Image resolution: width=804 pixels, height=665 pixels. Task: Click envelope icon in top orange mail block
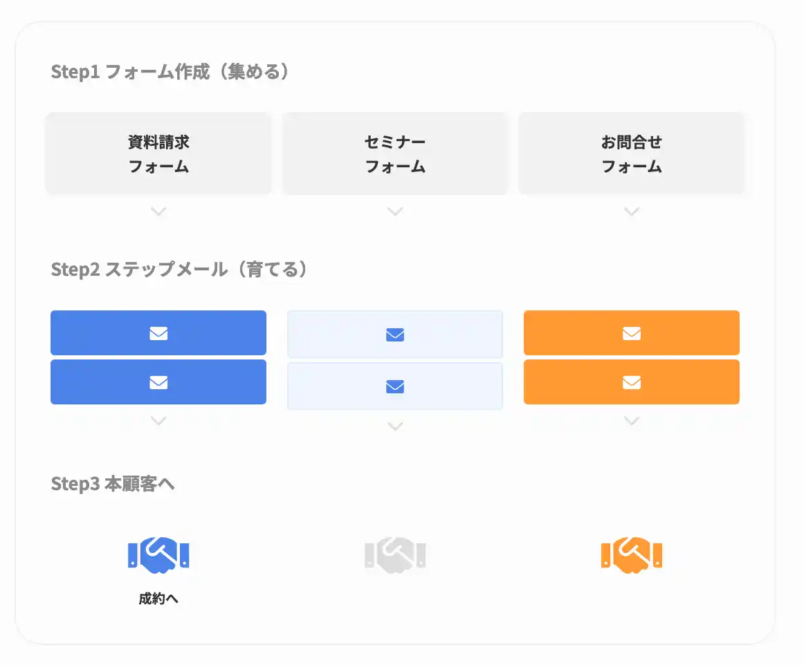[x=632, y=333]
